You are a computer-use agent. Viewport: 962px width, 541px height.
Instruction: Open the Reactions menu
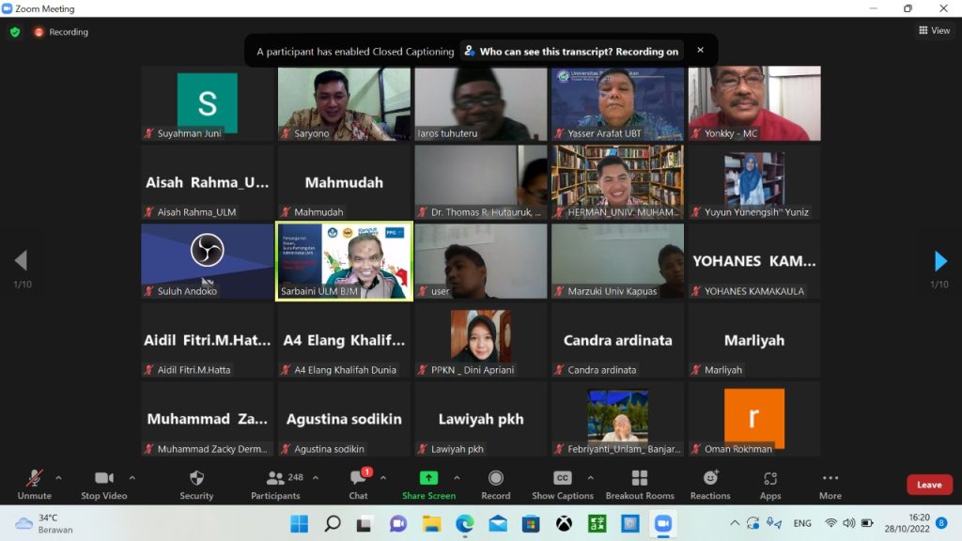coord(710,484)
